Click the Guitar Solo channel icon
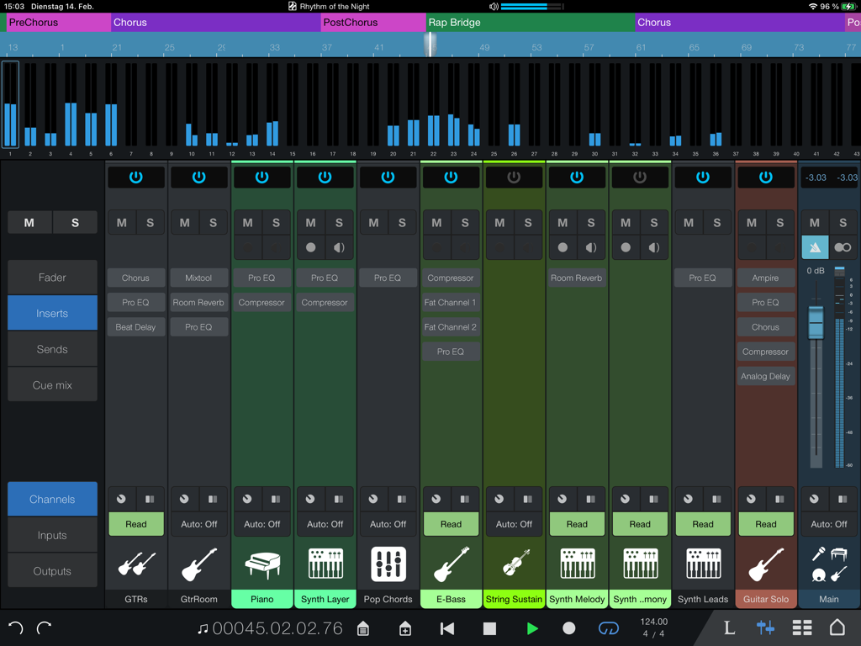The height and width of the screenshot is (646, 861). point(765,564)
